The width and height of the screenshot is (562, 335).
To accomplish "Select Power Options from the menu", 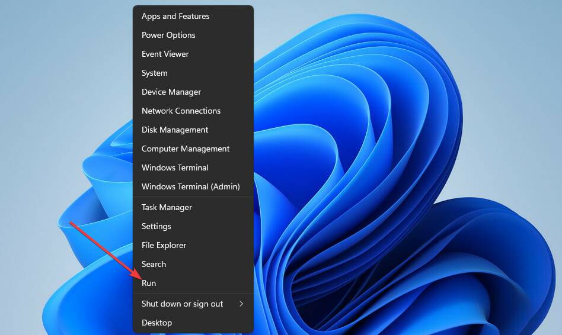I will [168, 35].
